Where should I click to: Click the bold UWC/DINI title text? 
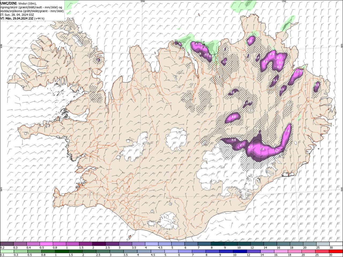coord(9,3)
